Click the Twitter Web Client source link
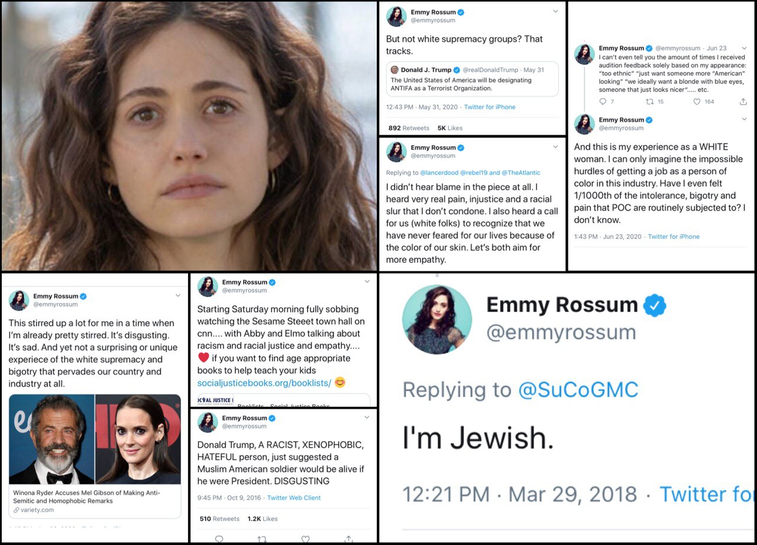Image resolution: width=757 pixels, height=545 pixels. coord(294,498)
